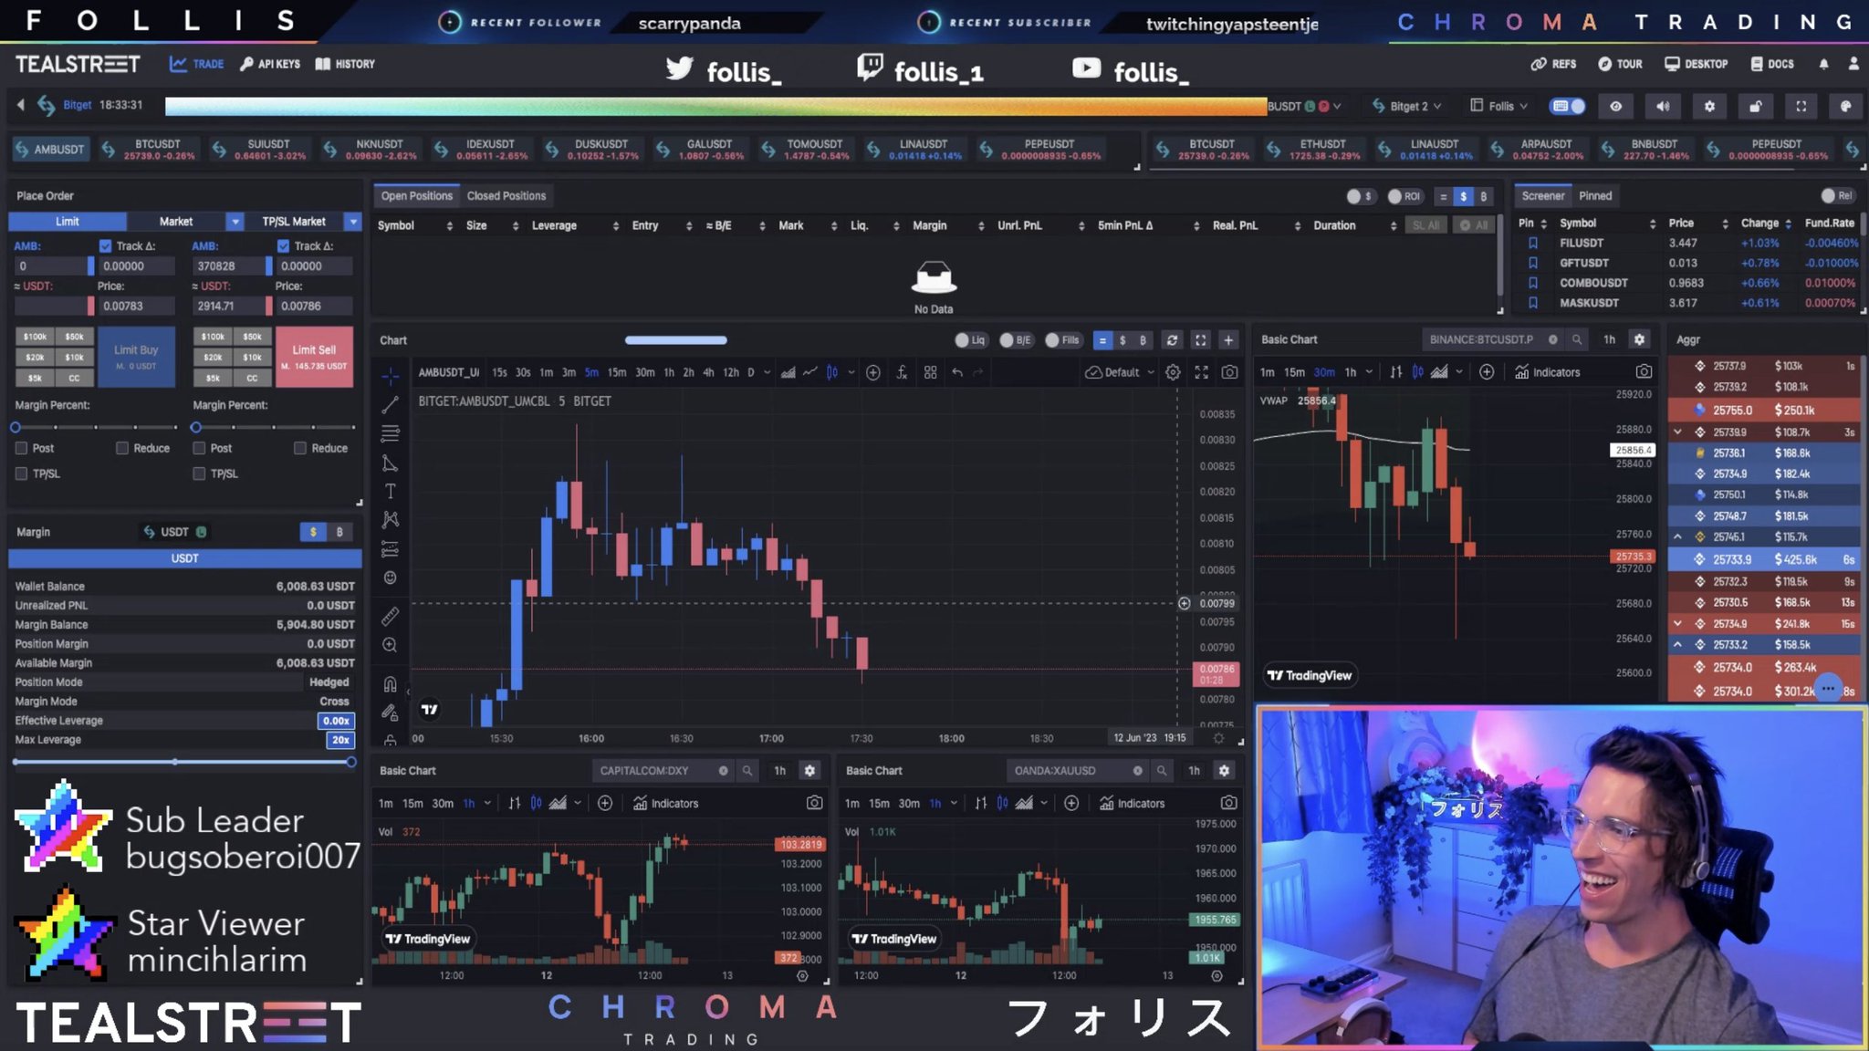Viewport: 1869px width, 1051px height.
Task: Click the Limit Sell button
Action: 314,357
